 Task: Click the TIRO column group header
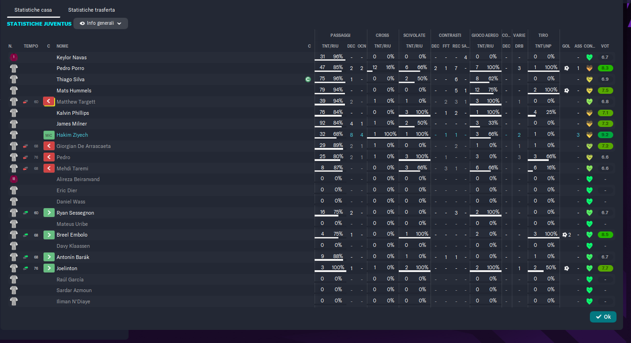click(543, 35)
